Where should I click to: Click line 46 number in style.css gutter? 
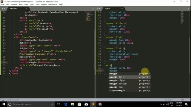(x=99, y=71)
